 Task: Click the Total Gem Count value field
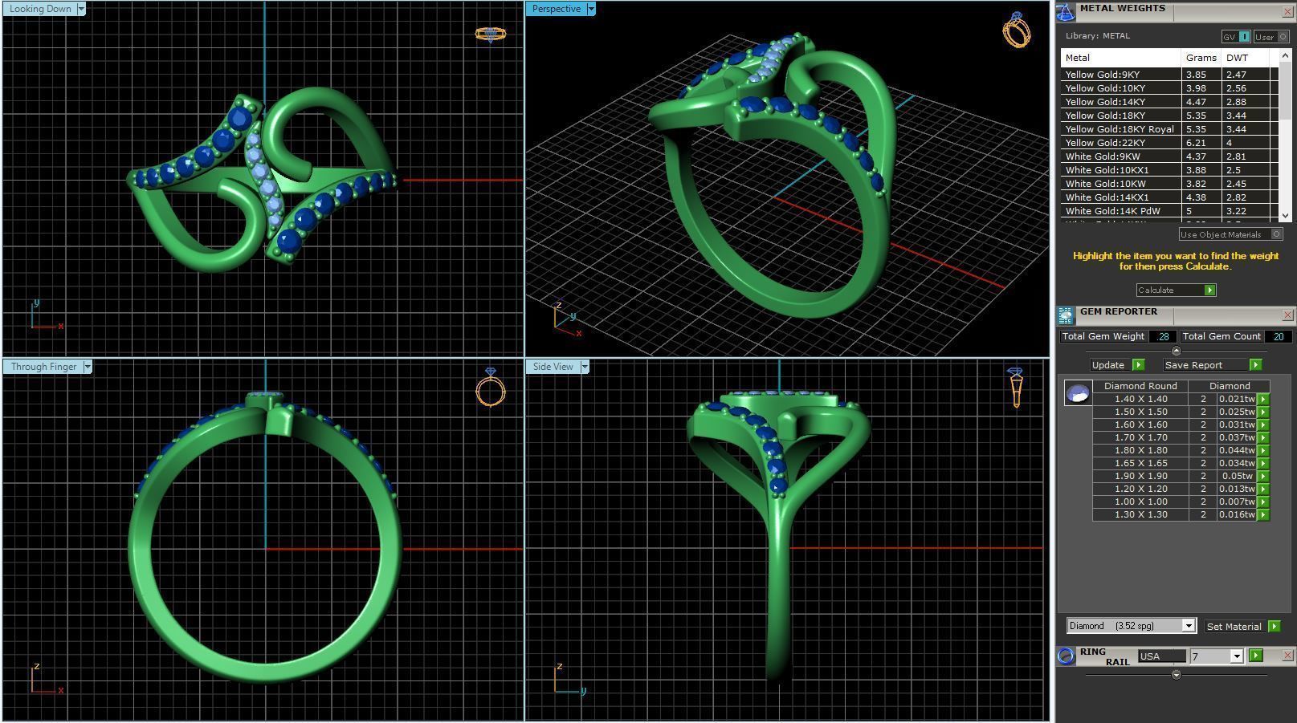[x=1279, y=336]
